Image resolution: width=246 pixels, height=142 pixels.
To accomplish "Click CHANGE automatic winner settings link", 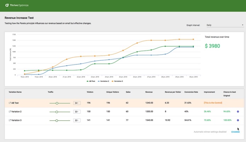I will [x=235, y=132].
